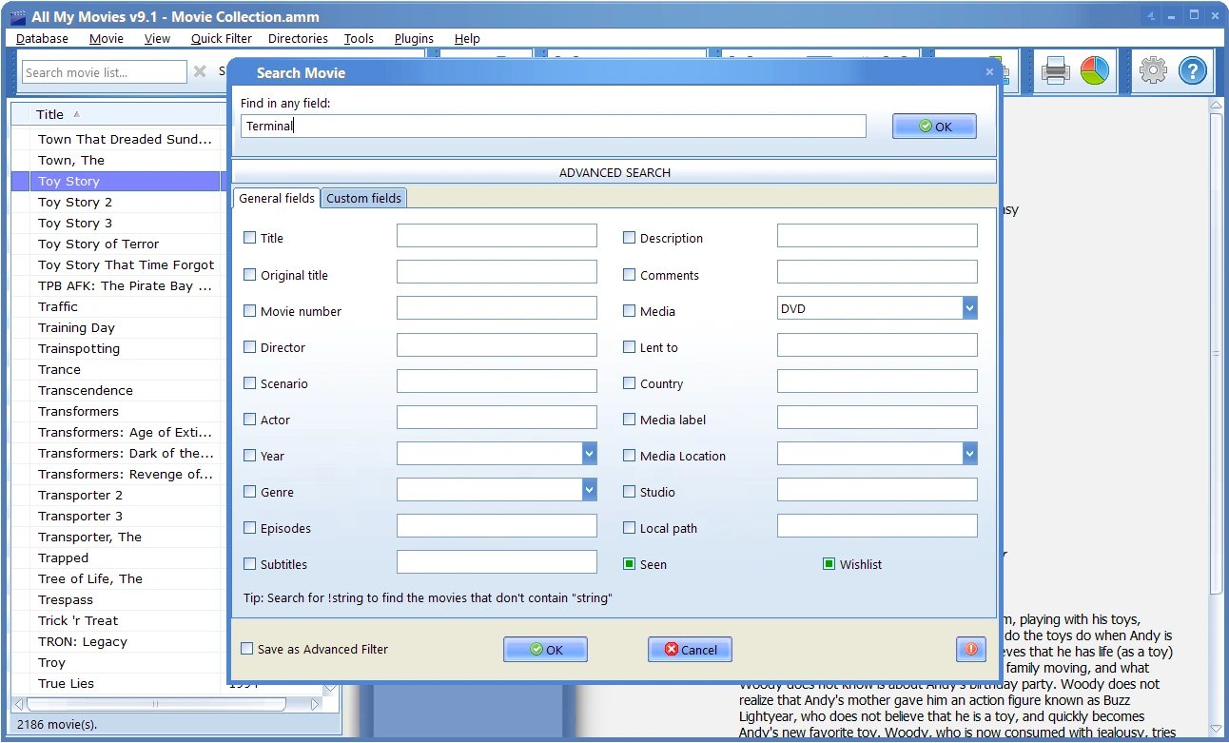
Task: Open the Directories menu
Action: click(x=298, y=38)
